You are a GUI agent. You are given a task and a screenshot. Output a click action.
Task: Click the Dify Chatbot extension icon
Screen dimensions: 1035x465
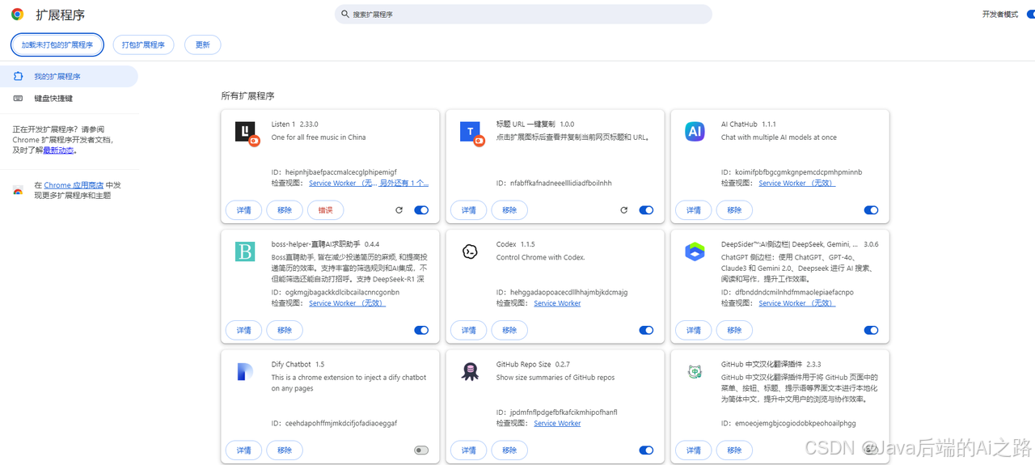[245, 372]
